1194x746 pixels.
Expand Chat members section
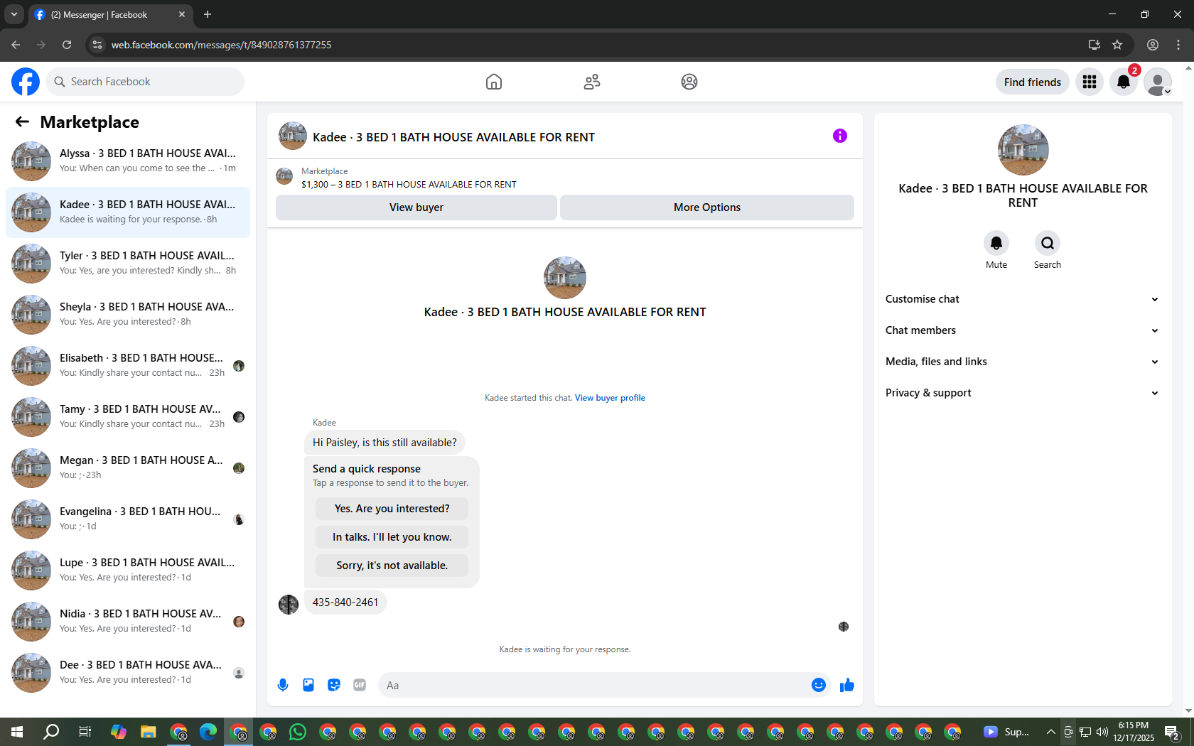(1023, 330)
